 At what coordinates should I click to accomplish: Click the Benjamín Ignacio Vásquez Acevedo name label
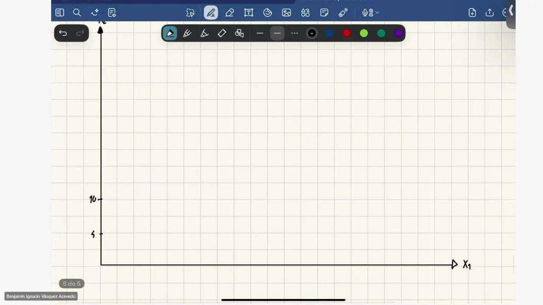point(41,297)
